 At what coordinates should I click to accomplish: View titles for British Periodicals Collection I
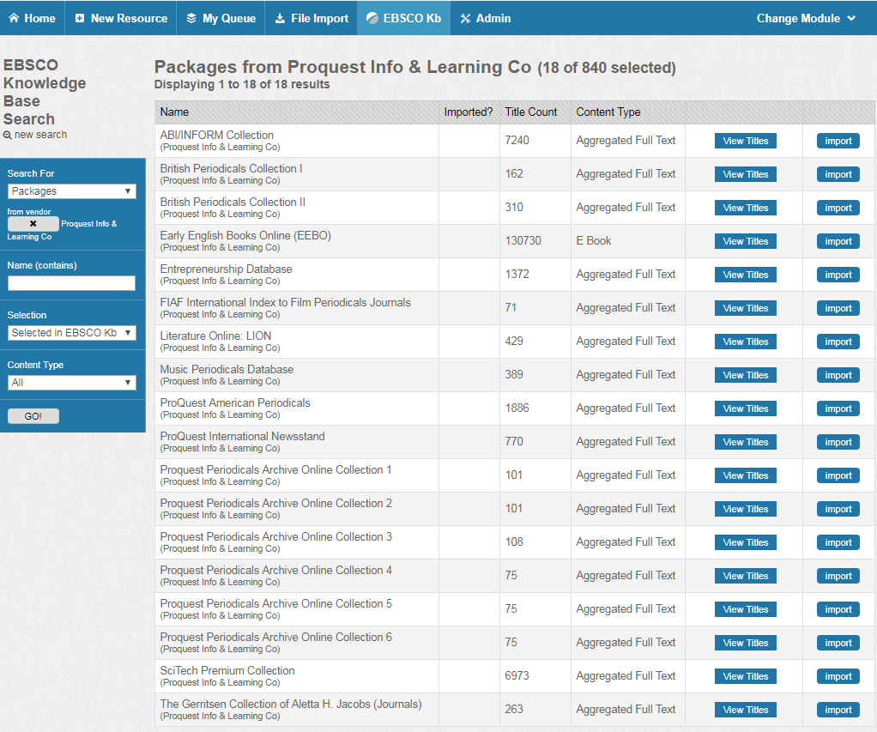click(x=745, y=174)
